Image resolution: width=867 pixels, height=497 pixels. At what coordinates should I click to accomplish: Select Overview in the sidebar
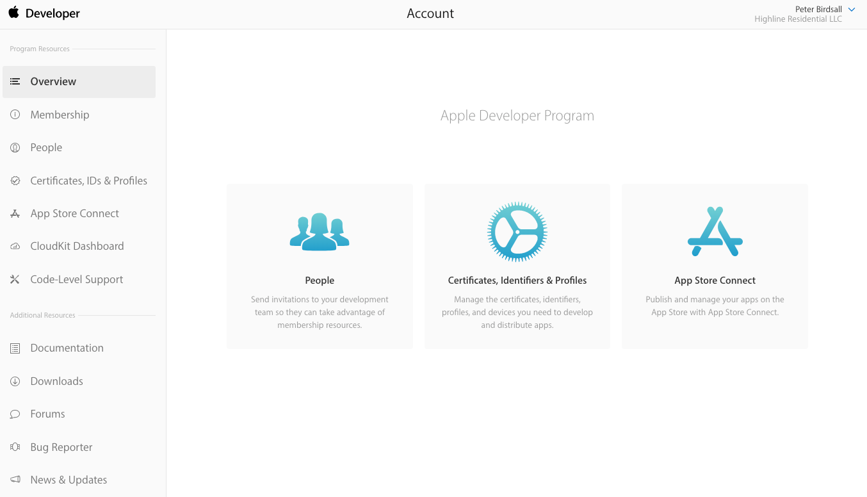point(79,82)
